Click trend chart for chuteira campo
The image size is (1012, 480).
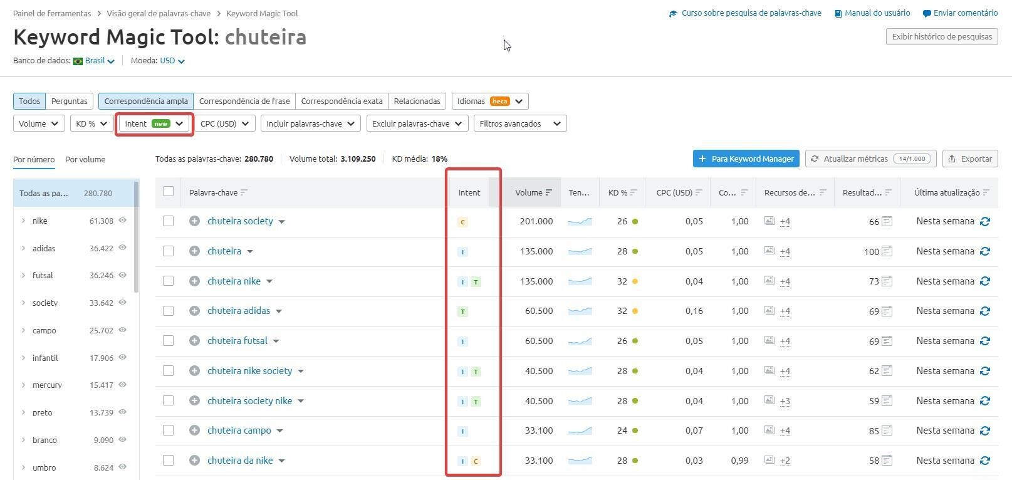click(580, 430)
